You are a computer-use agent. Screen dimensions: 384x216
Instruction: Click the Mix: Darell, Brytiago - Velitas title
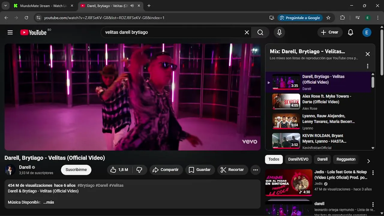(307, 52)
